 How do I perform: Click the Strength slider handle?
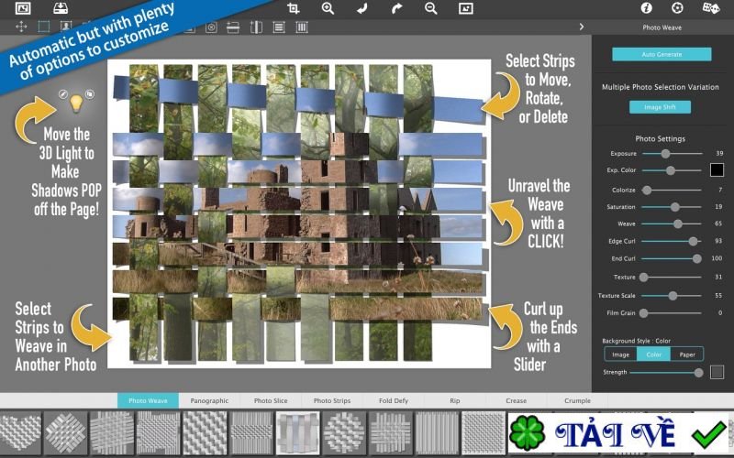[x=698, y=373]
